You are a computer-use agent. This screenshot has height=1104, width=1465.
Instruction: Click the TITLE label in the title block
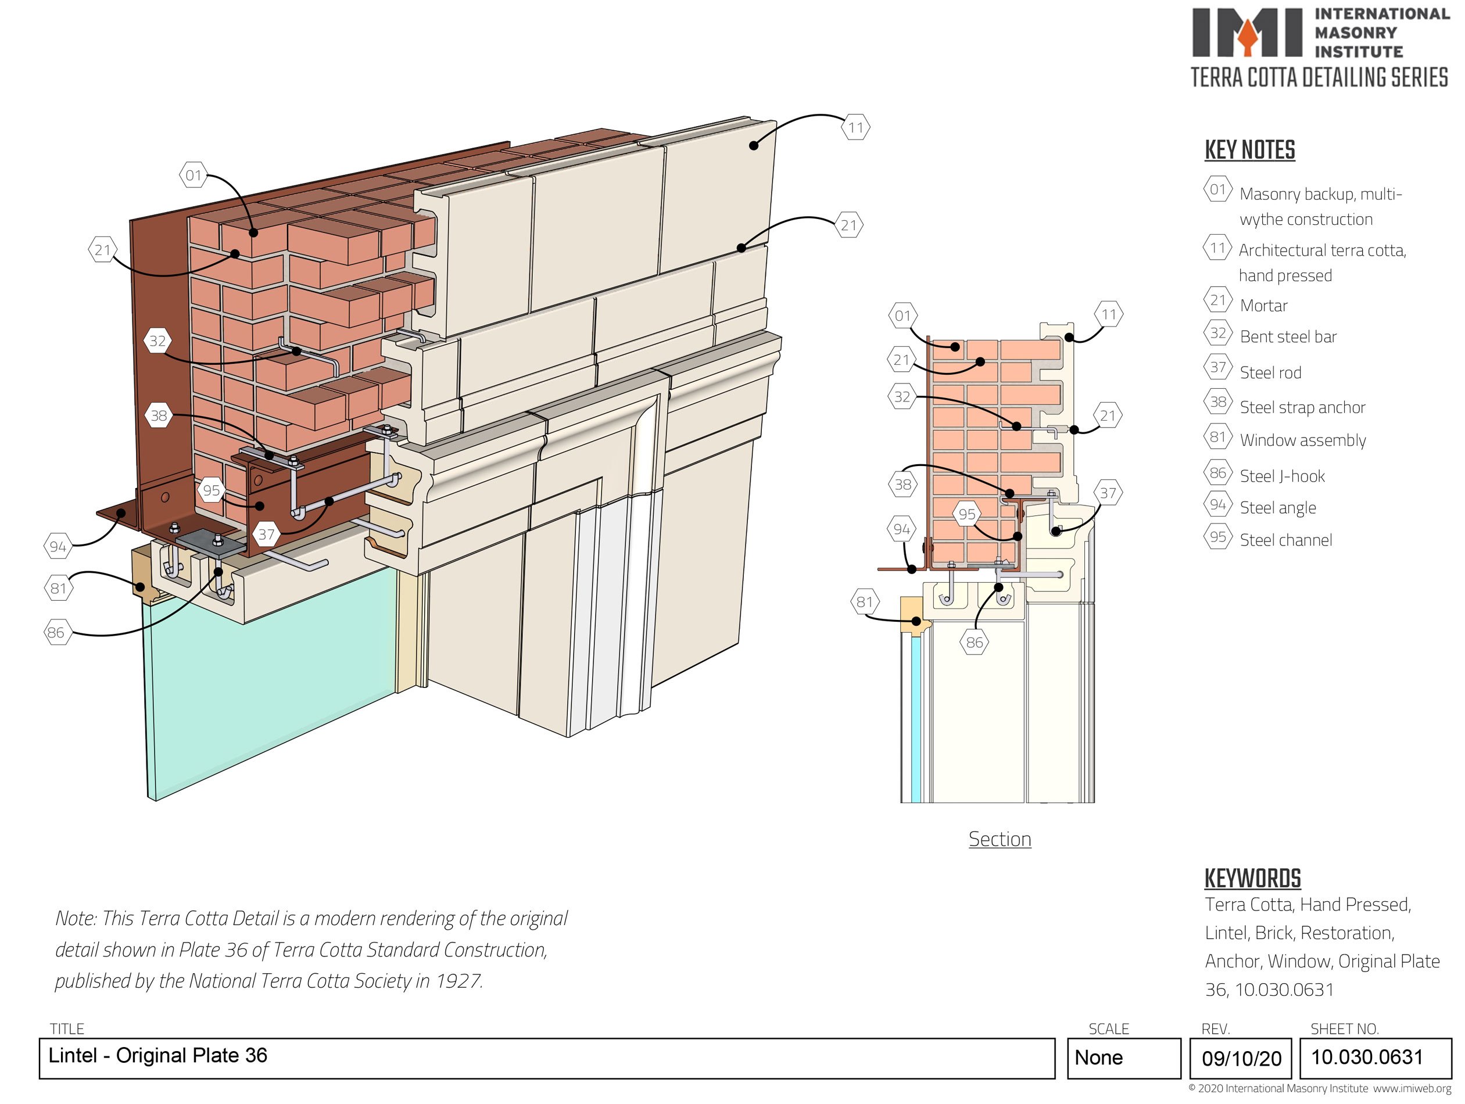pos(68,1029)
